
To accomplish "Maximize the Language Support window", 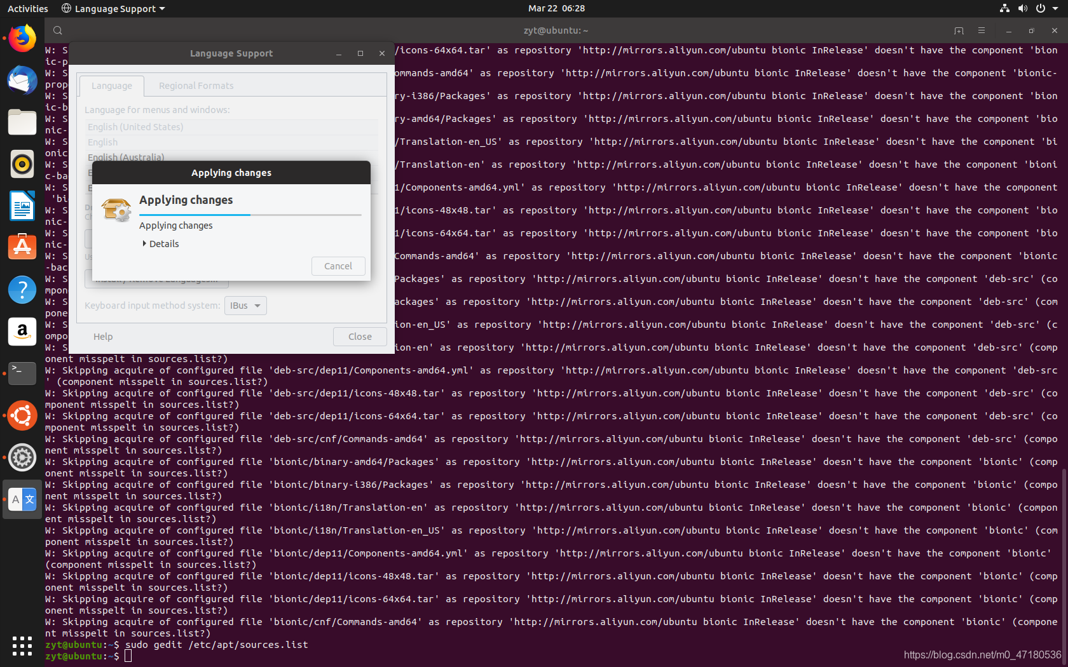I will click(360, 53).
